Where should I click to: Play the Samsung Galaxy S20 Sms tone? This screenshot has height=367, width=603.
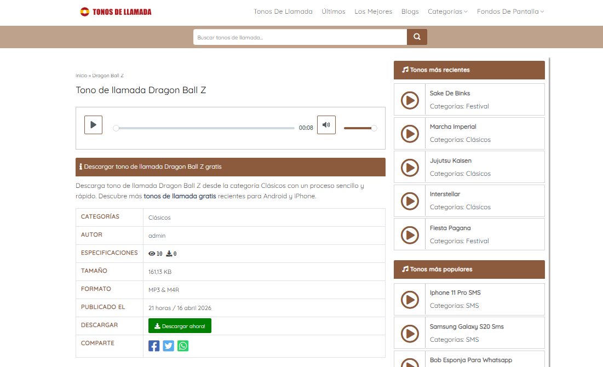[x=410, y=334]
